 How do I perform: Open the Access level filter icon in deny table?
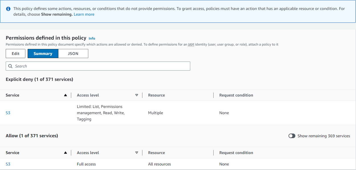point(137,95)
